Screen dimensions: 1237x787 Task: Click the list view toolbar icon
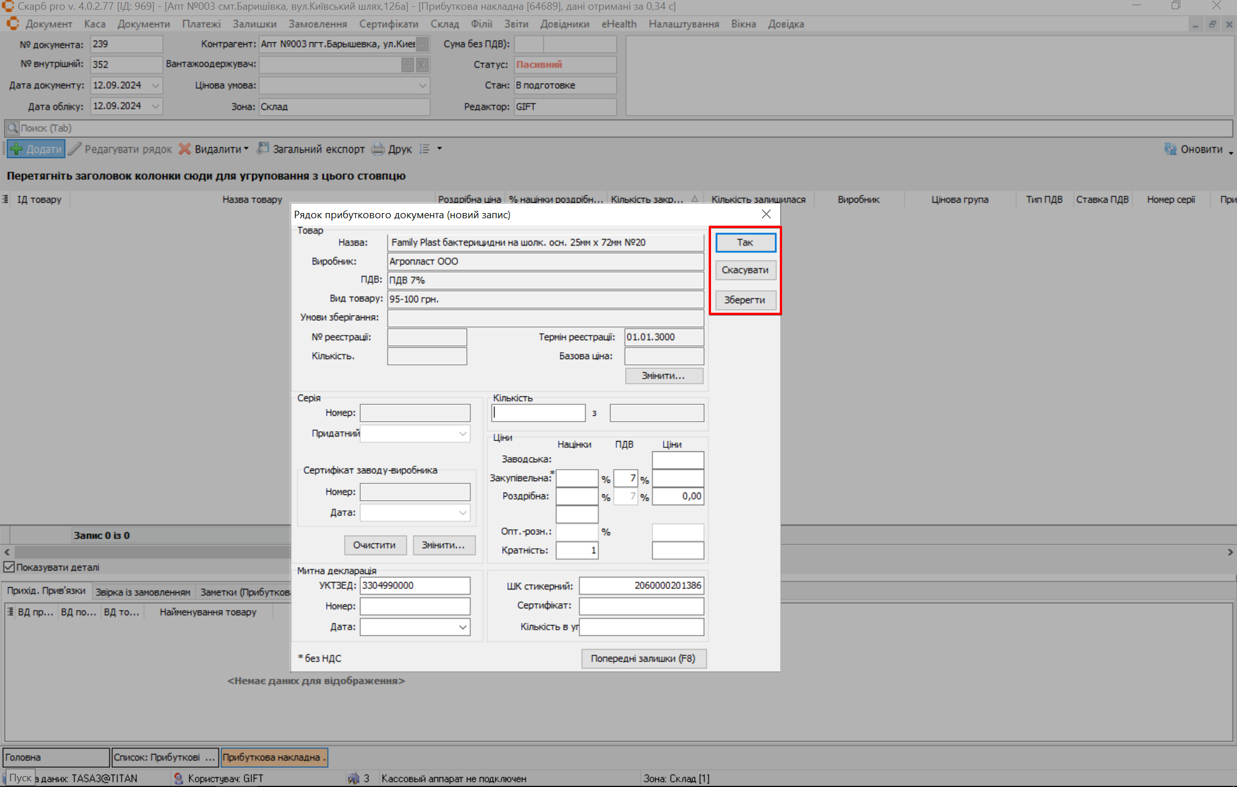coord(425,149)
